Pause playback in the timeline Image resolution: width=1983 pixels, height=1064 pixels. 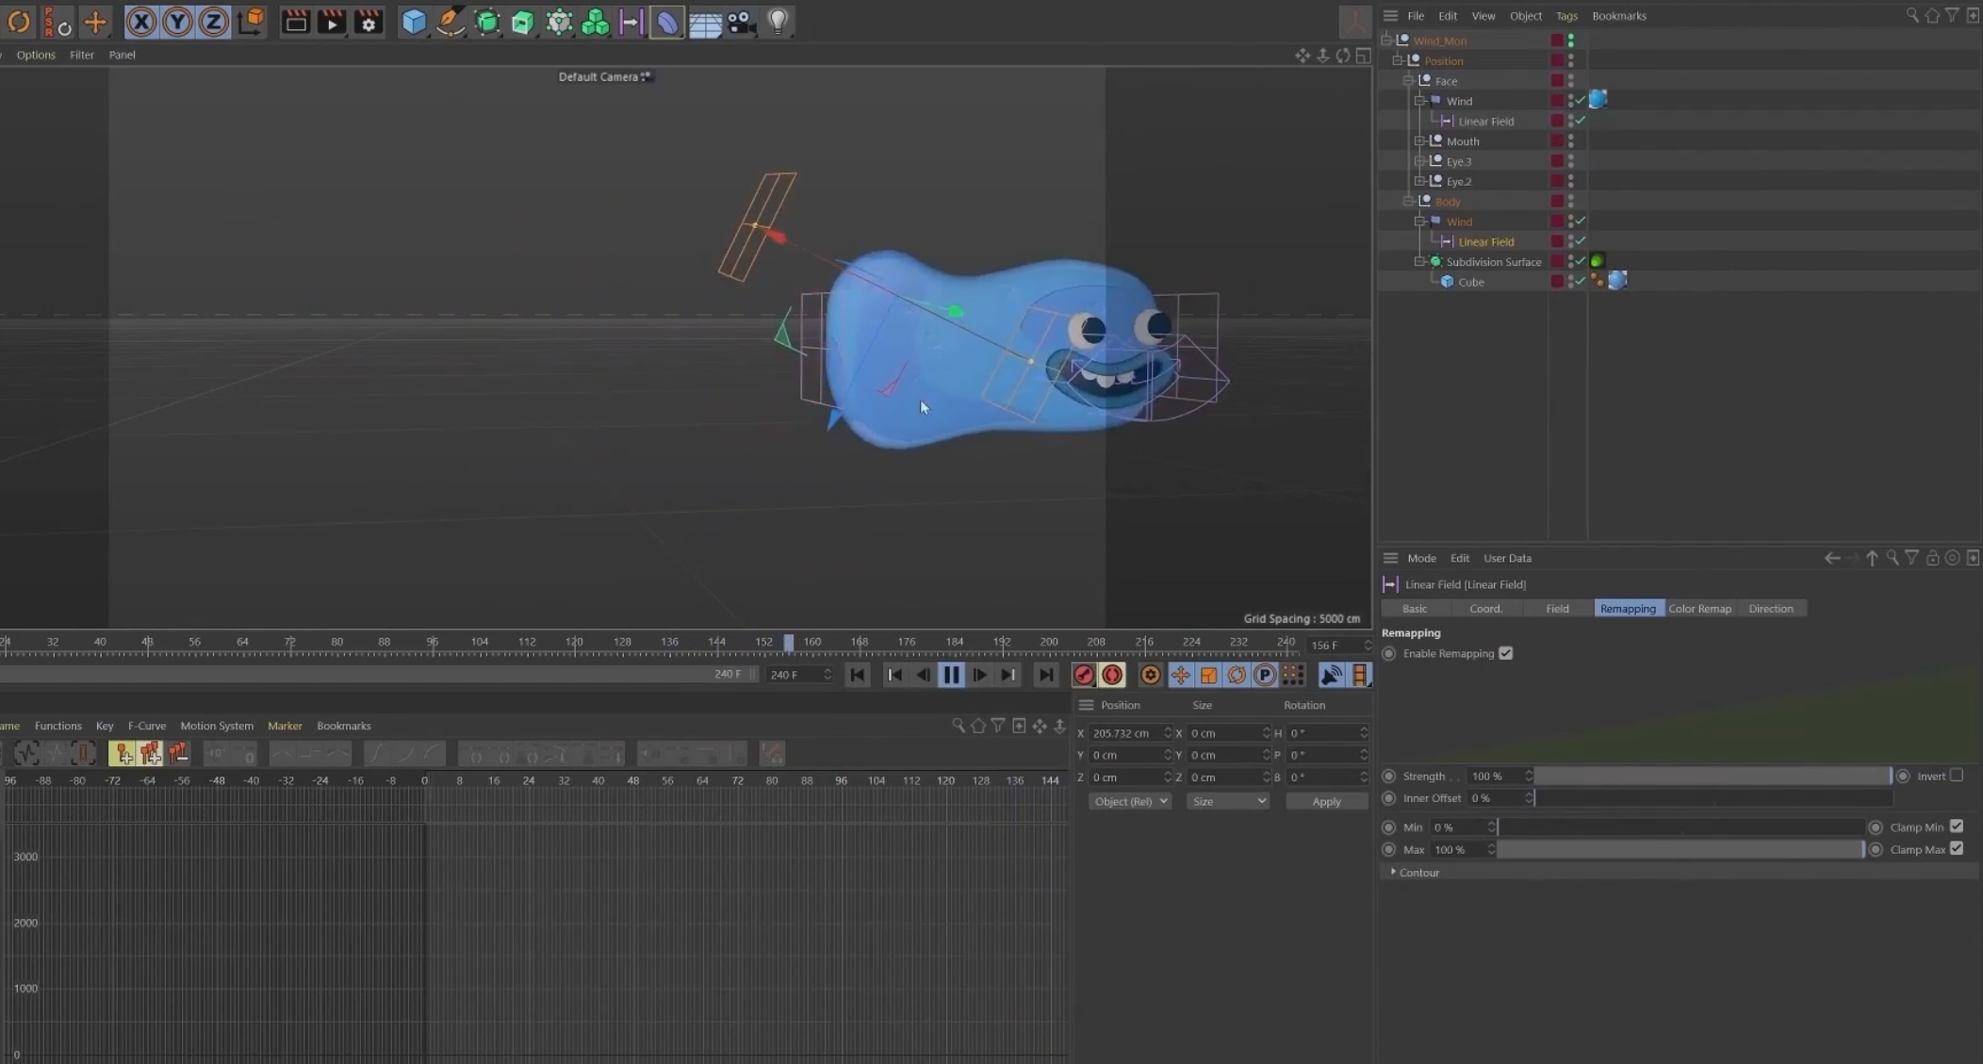(951, 675)
